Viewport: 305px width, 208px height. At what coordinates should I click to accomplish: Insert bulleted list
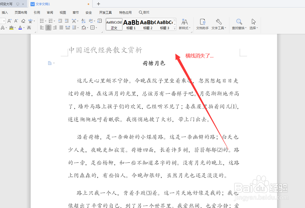pyautogui.click(x=42, y=21)
